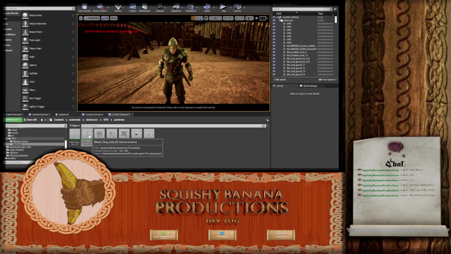
Task: Click the Play toolbar icon
Action: [x=223, y=8]
